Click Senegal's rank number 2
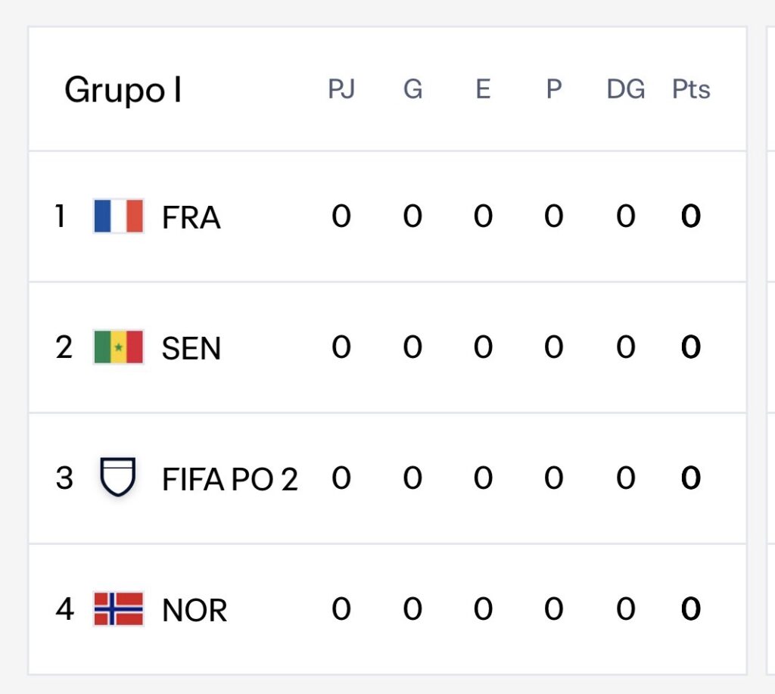Image resolution: width=775 pixels, height=694 pixels. (64, 348)
